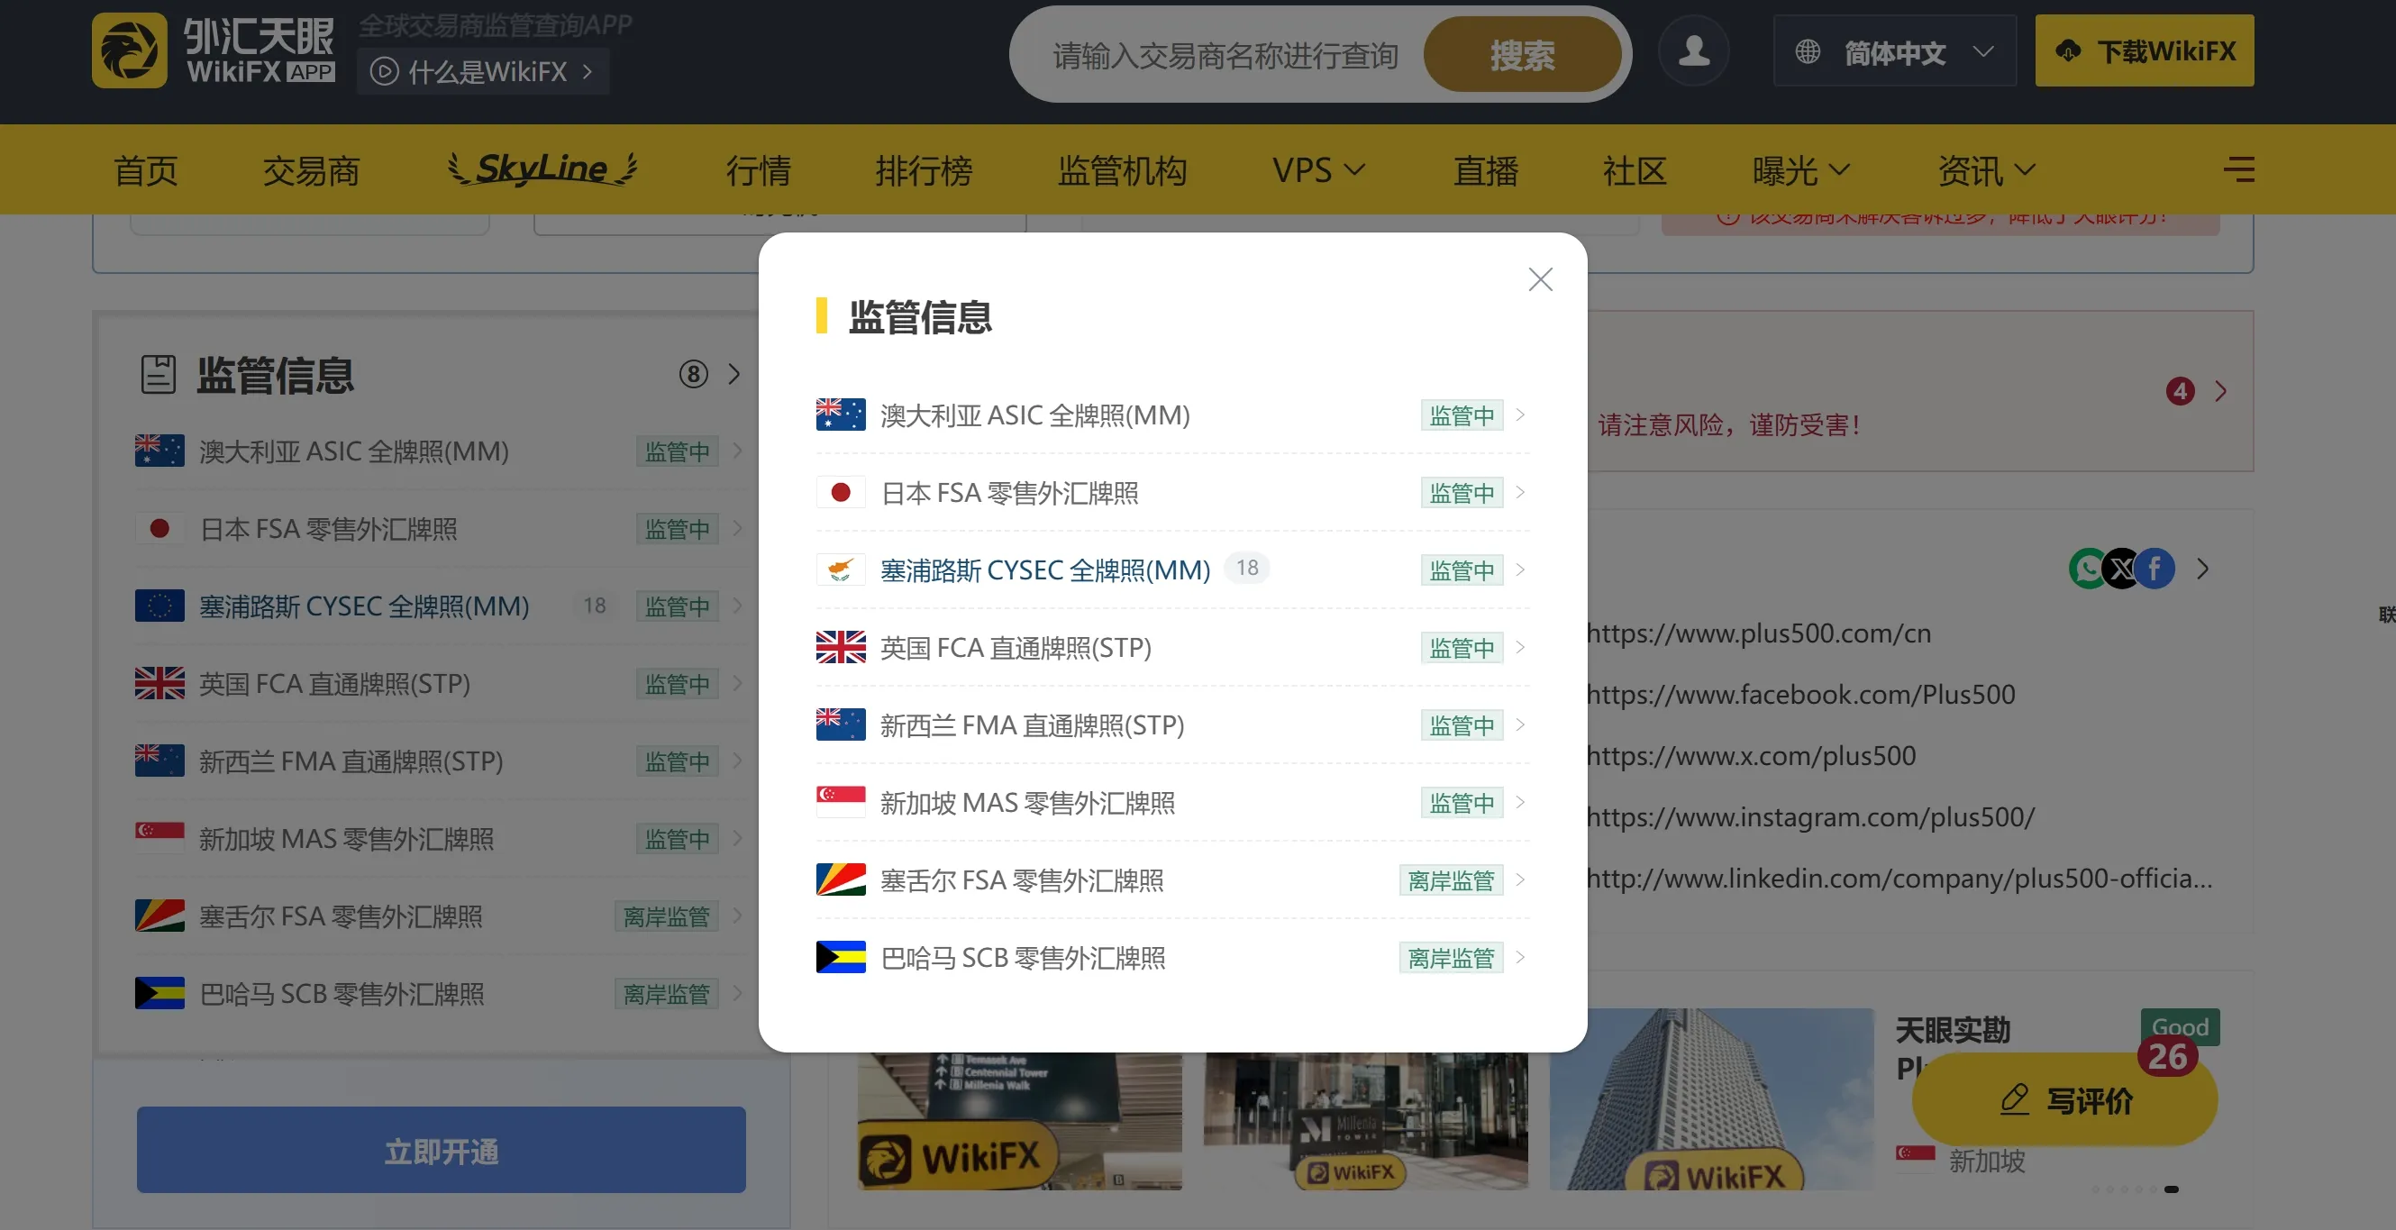2396x1230 pixels.
Task: Close the 监管信息 popup dialog
Action: pos(1540,279)
